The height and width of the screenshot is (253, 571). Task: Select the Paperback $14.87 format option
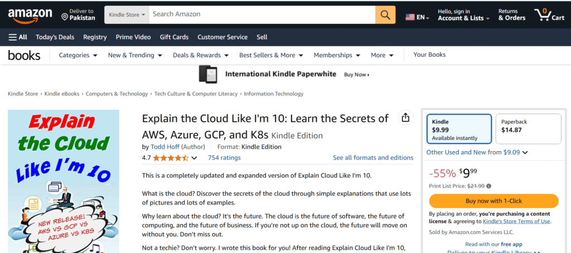click(529, 129)
